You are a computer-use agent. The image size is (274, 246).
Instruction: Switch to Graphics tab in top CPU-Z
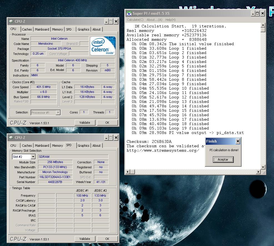point(84,29)
